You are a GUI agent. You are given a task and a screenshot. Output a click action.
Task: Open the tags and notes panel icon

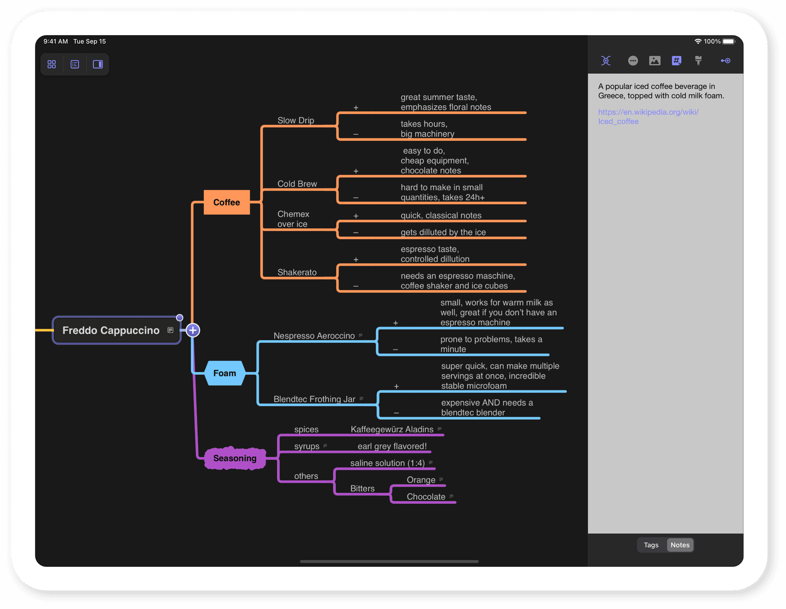pyautogui.click(x=677, y=61)
